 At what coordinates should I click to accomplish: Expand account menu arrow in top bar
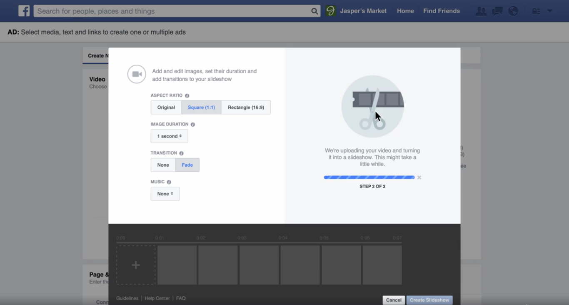coord(549,11)
